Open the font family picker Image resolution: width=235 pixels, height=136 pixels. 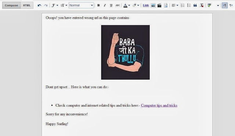[55, 5]
